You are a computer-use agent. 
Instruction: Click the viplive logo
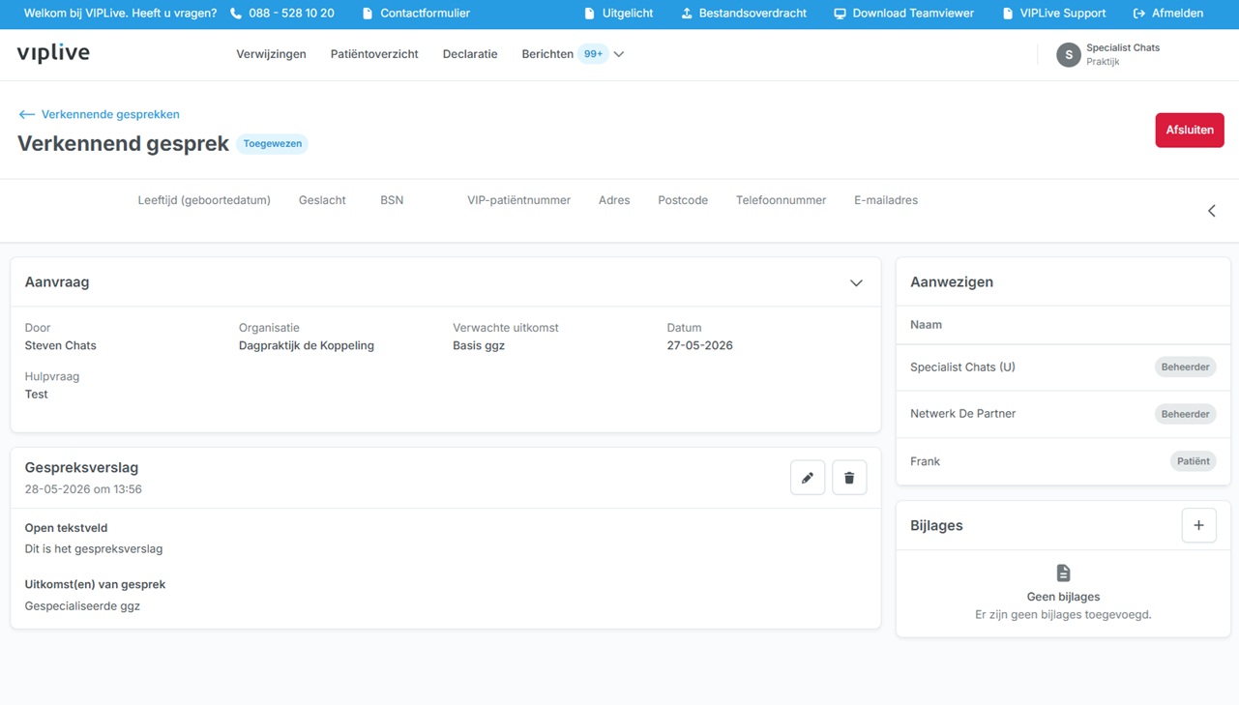pyautogui.click(x=53, y=53)
